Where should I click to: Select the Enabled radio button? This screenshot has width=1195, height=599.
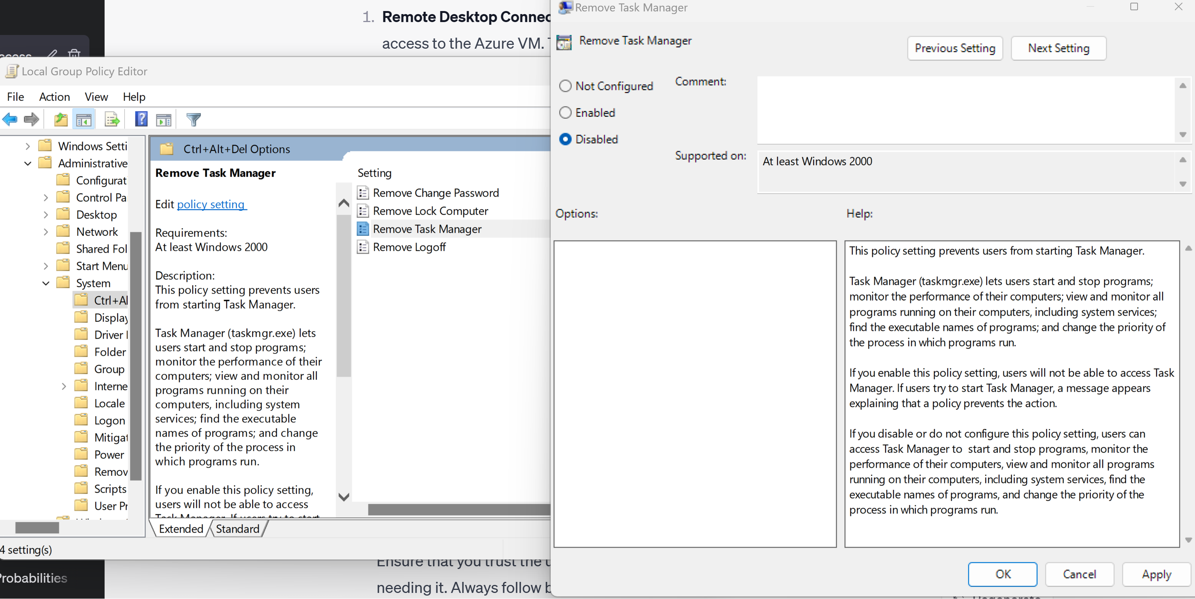[565, 113]
